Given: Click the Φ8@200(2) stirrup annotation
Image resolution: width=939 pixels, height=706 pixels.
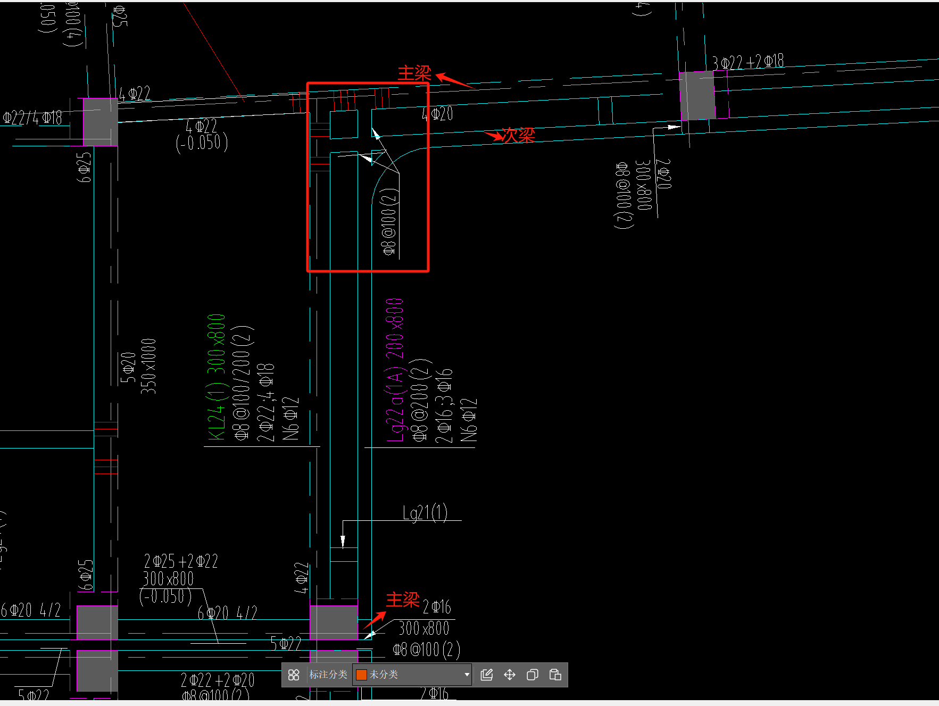Looking at the screenshot, I should click(420, 400).
